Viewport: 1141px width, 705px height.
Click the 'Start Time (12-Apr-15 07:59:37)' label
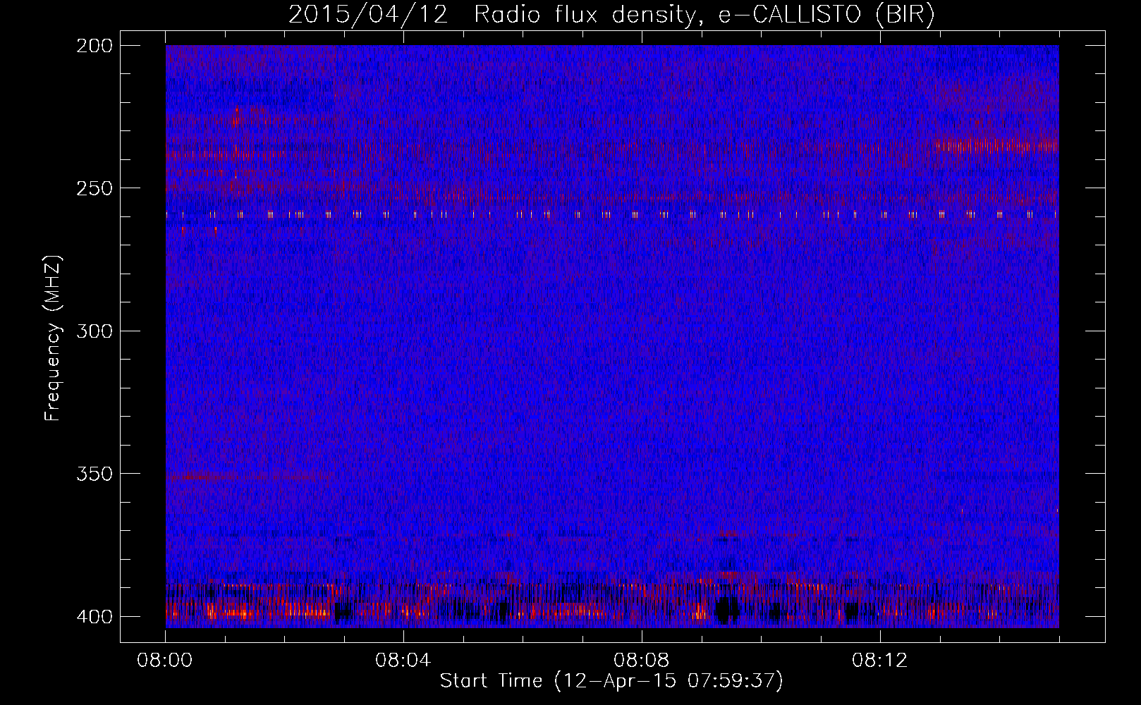tap(611, 681)
